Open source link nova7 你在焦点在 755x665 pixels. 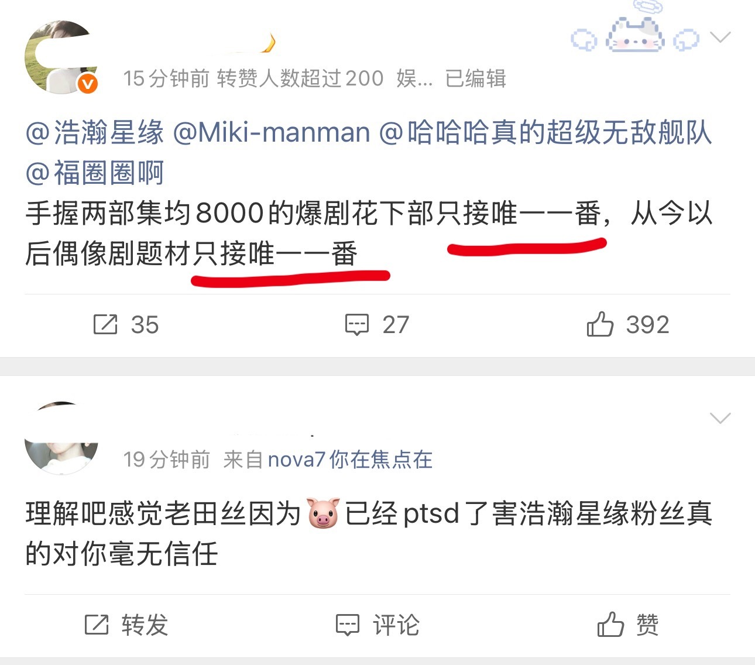(350, 460)
